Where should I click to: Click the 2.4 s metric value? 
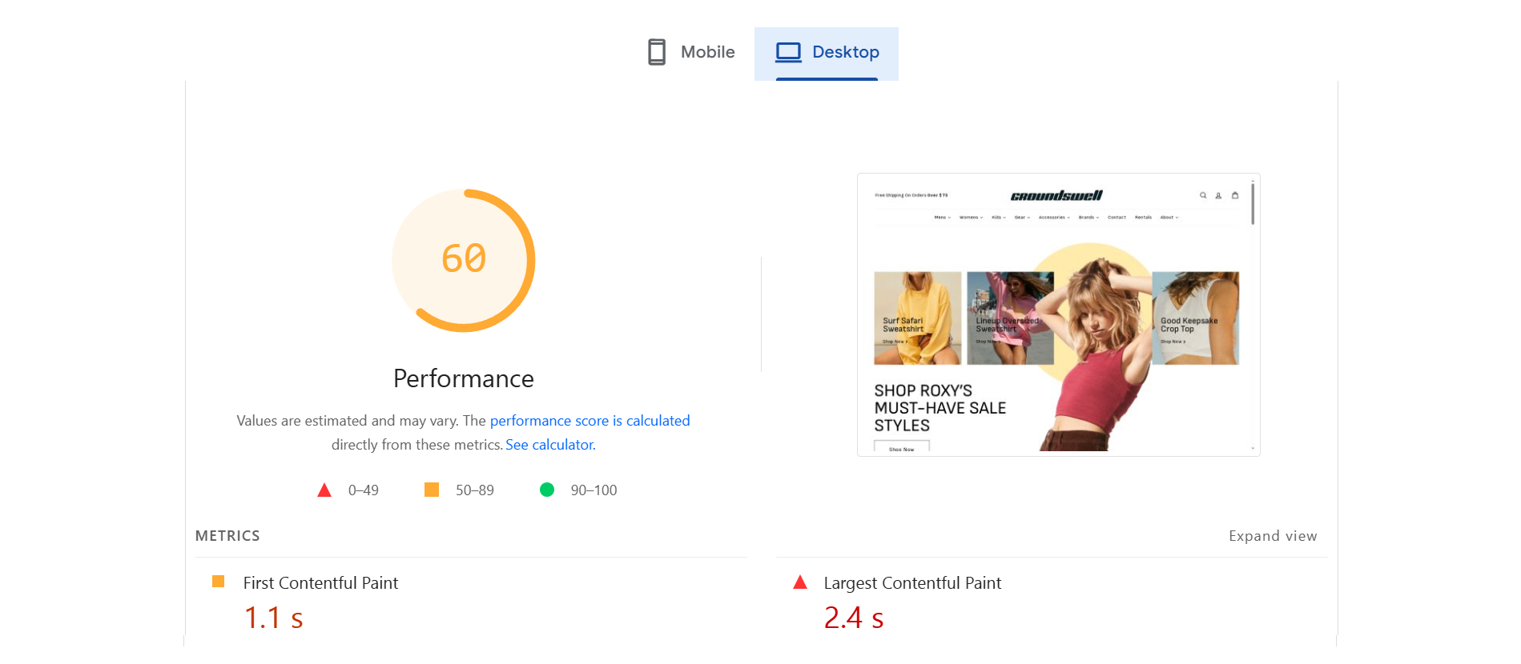coord(853,618)
